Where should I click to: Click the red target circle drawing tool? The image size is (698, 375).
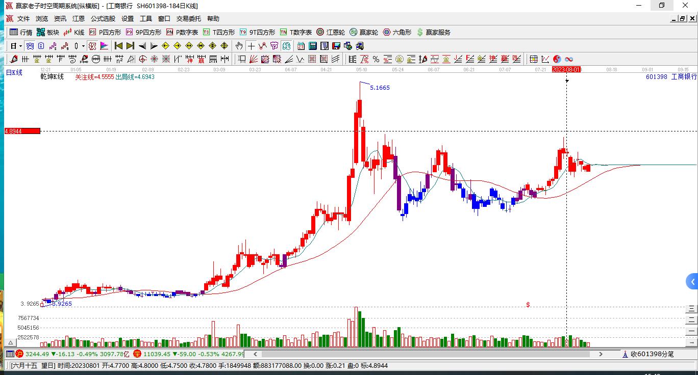pos(143,59)
